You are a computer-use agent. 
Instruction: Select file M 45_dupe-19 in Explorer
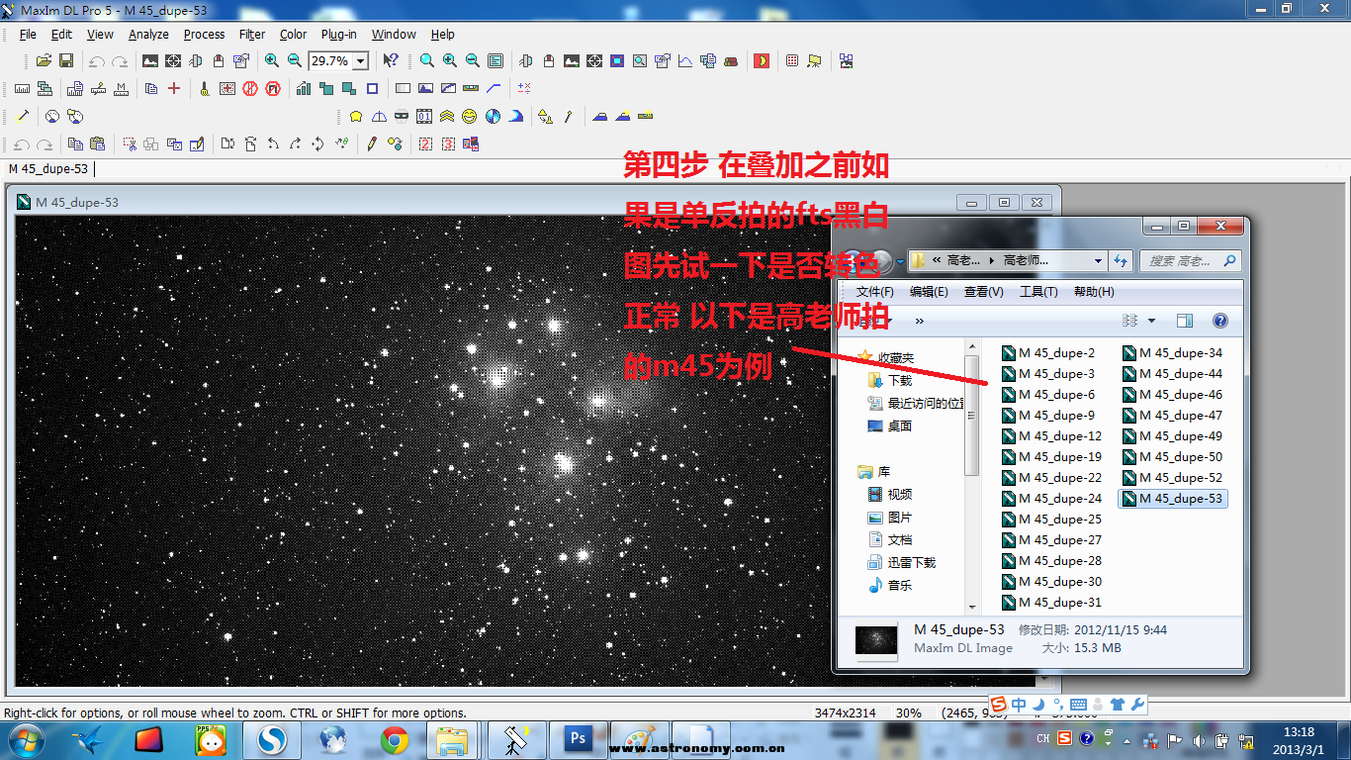click(x=1051, y=456)
